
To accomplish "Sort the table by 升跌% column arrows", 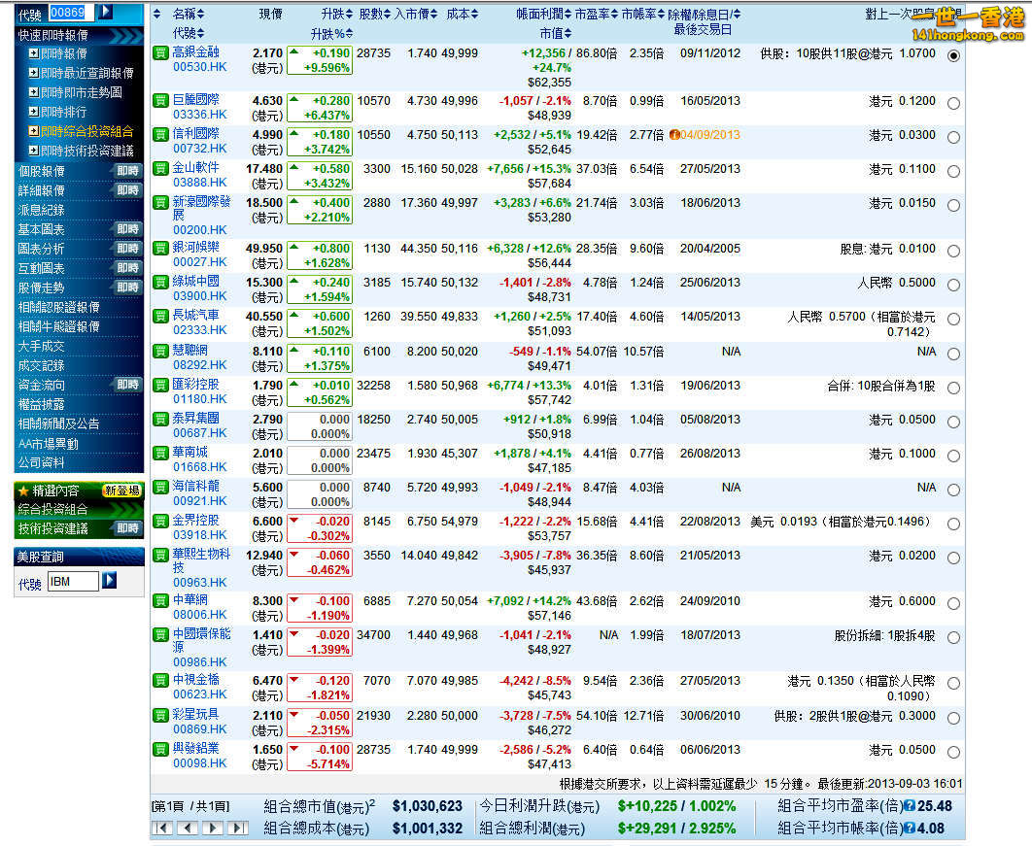I will tap(349, 34).
